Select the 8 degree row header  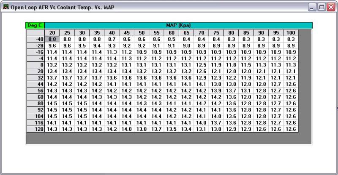pyautogui.click(x=35, y=65)
